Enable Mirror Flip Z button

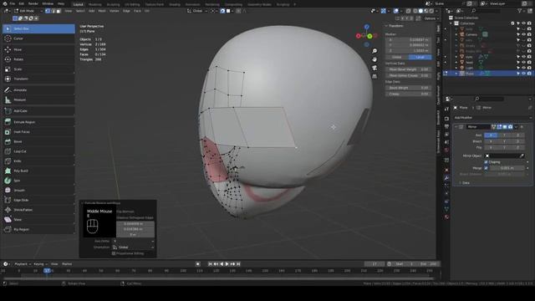coord(517,147)
